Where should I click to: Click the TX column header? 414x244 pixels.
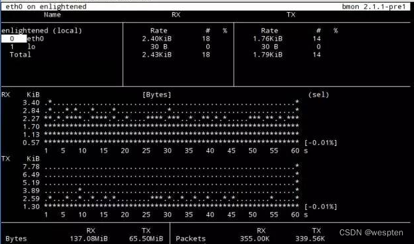291,15
